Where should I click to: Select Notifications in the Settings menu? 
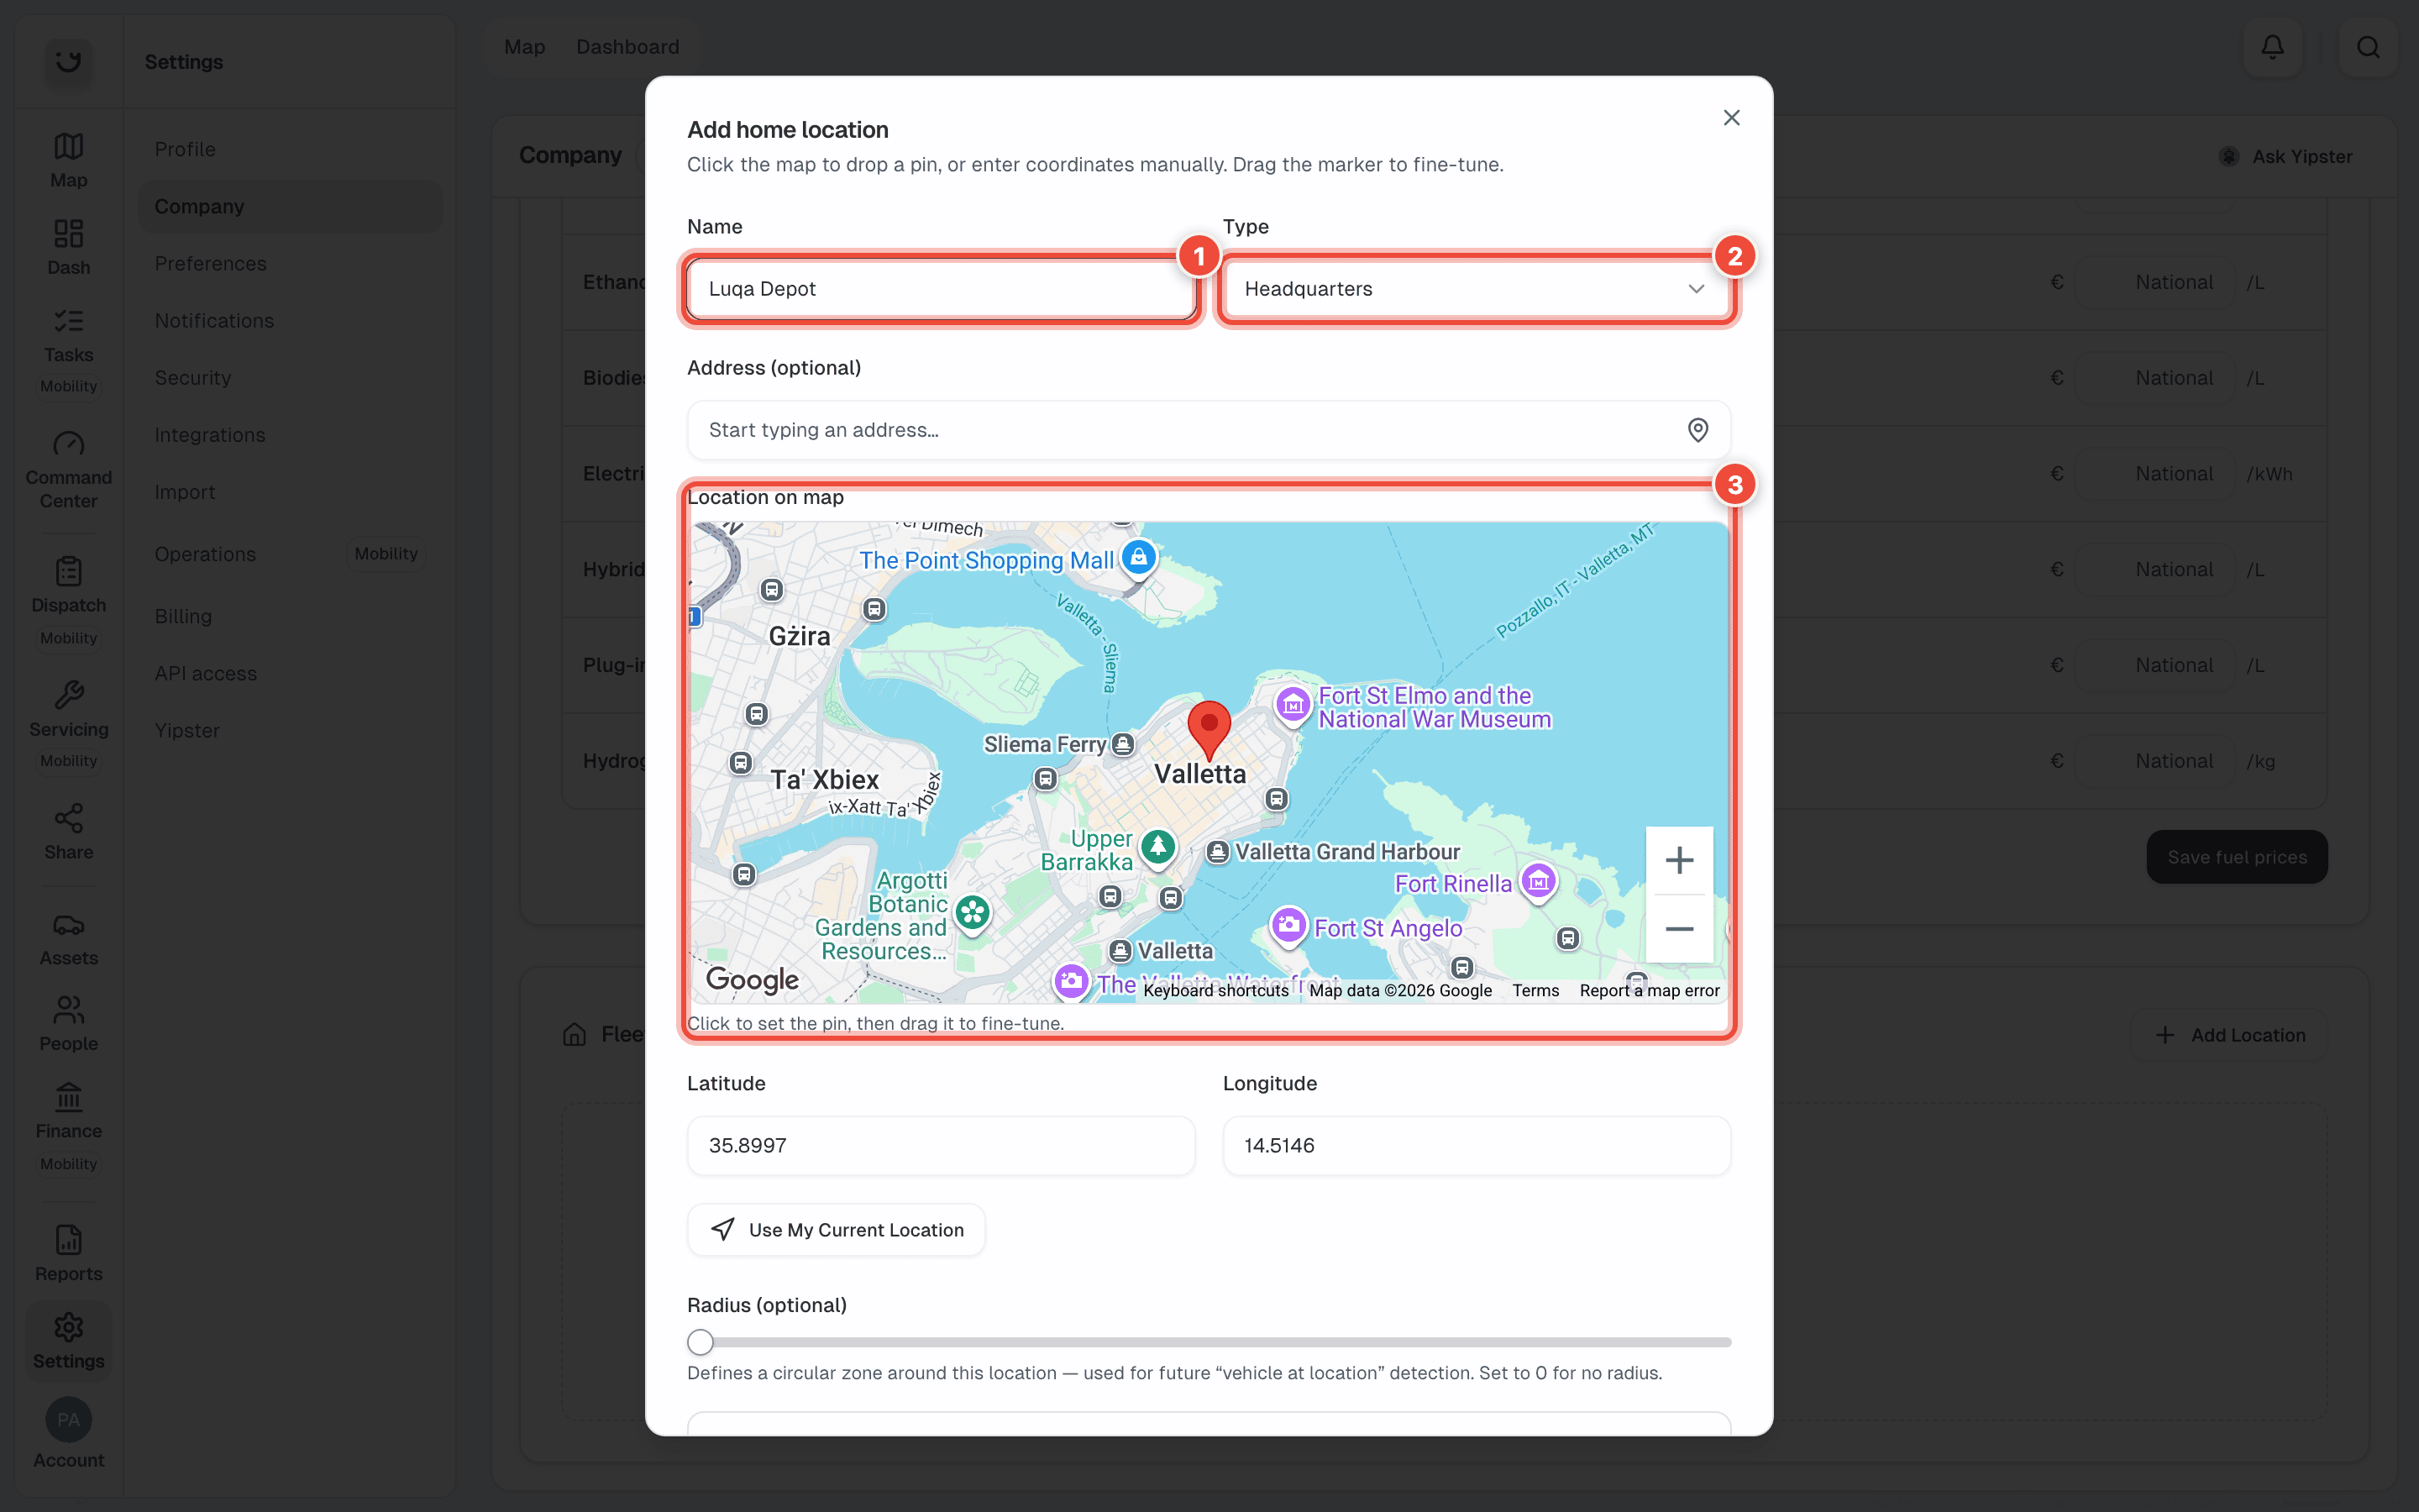pyautogui.click(x=290, y=321)
